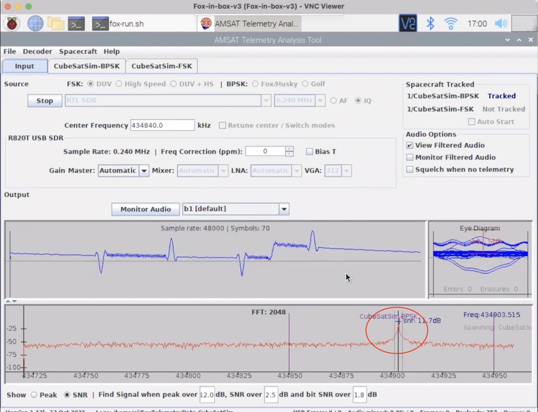This screenshot has height=412, width=538.
Task: Open the Spacecraft menu
Action: click(x=78, y=51)
